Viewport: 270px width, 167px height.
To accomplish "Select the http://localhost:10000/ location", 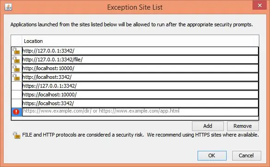I will tap(140, 69).
